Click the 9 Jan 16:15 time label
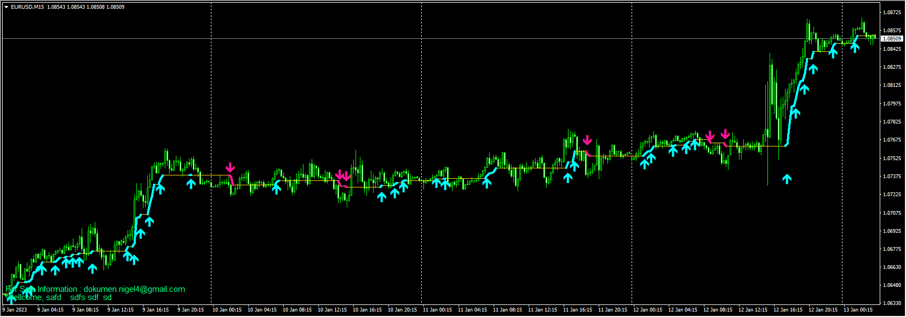 [x=156, y=310]
